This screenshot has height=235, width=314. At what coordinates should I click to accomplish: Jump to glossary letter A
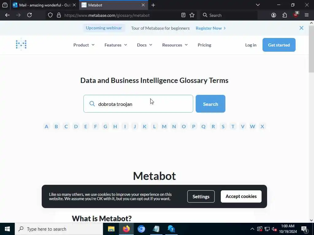coord(47,126)
